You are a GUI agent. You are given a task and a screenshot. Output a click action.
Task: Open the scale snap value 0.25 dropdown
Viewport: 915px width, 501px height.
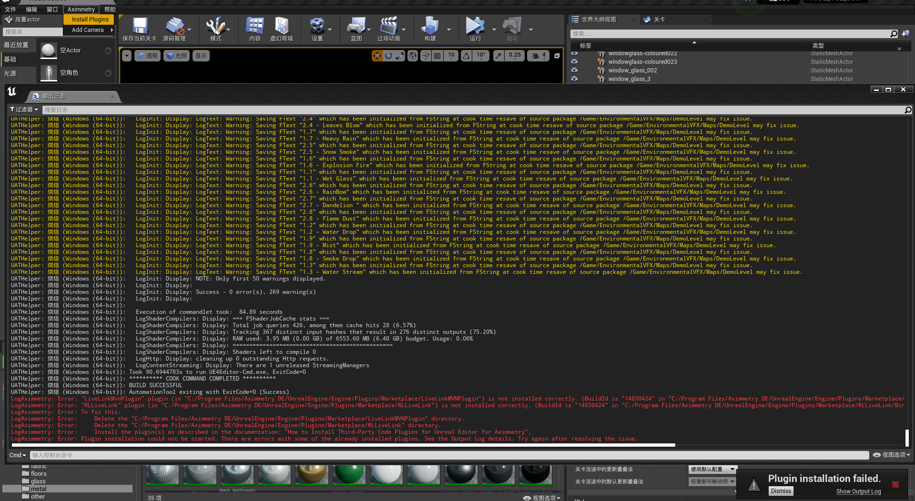[515, 56]
